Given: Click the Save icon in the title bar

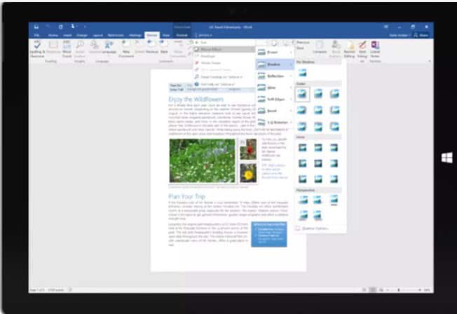Looking at the screenshot, I should 36,27.
